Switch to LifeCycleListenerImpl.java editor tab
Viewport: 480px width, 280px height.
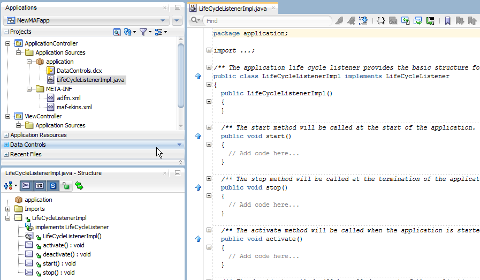[233, 9]
